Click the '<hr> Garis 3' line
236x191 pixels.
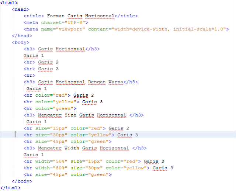[x=41, y=69]
